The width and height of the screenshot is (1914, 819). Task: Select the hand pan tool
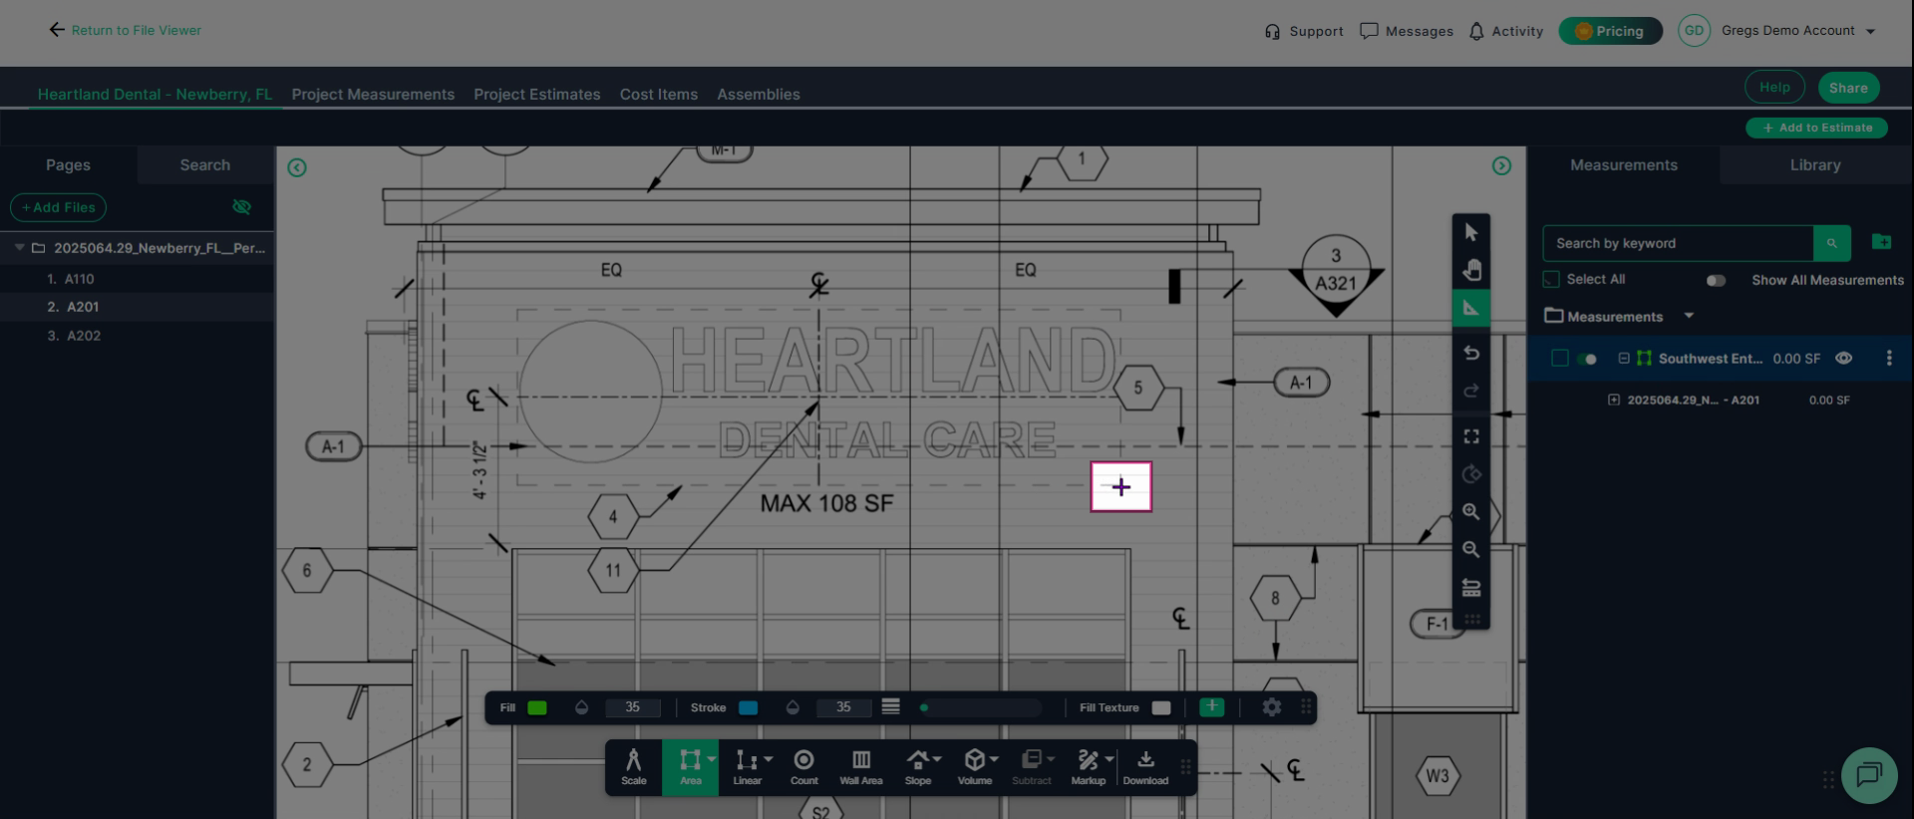click(1471, 270)
